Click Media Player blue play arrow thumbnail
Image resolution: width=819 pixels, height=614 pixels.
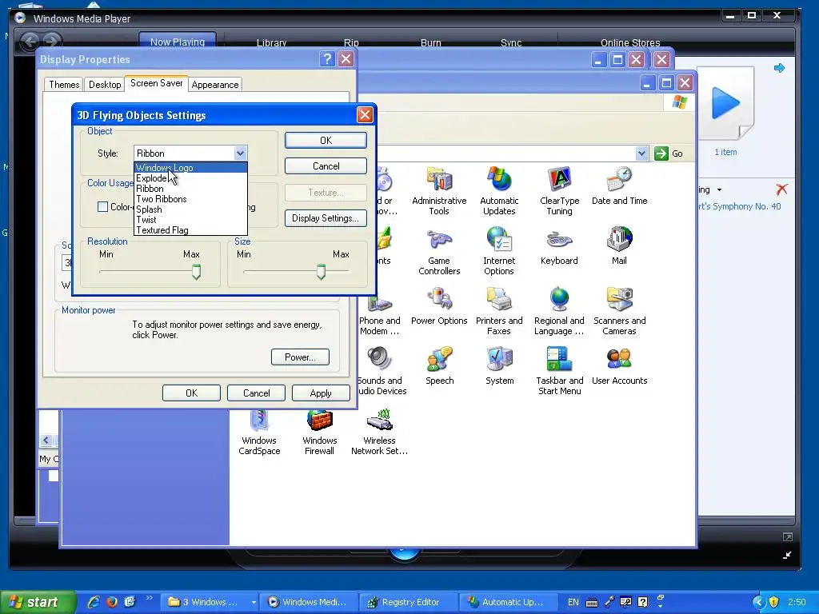tap(726, 103)
